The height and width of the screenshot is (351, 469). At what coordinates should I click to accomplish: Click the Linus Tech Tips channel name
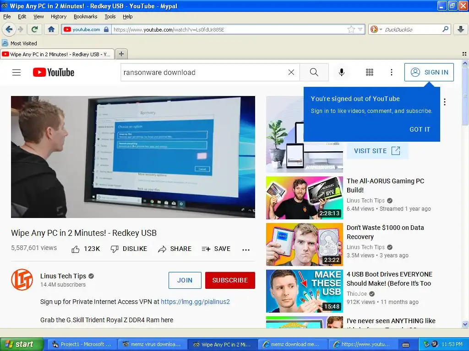(63, 276)
